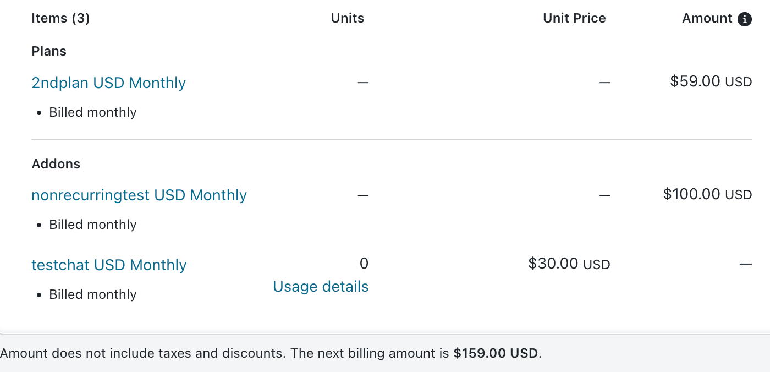Open the testchat USD Monthly addon link

click(x=109, y=265)
